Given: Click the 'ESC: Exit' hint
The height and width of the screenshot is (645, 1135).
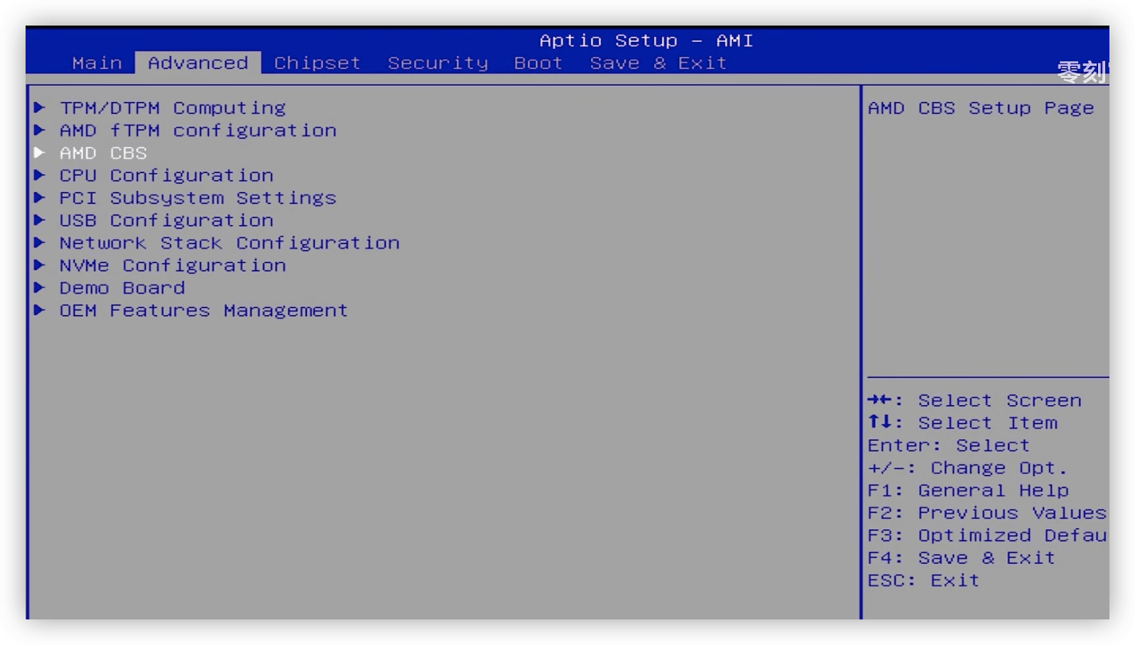Looking at the screenshot, I should pos(924,580).
